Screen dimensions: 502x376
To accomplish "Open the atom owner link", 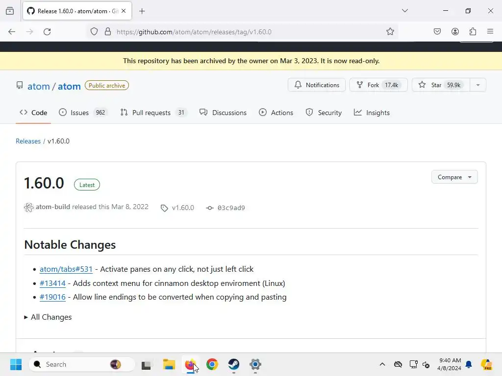I will pyautogui.click(x=38, y=86).
